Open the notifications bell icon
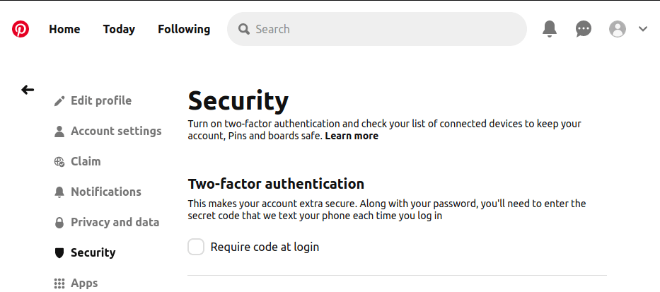 tap(550, 29)
